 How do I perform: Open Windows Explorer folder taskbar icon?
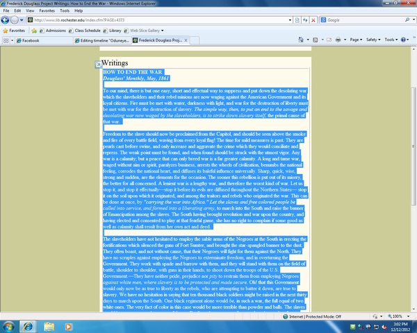tap(49, 327)
